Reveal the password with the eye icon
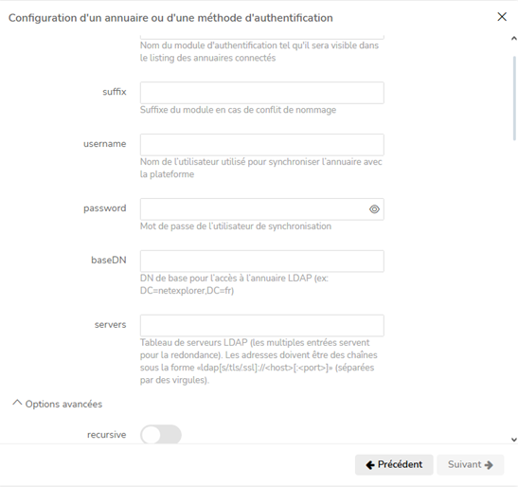The image size is (518, 487). click(x=374, y=209)
